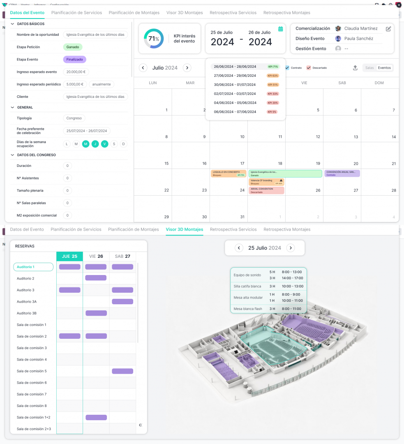Go to previous day before 25 Julio 2024
Image resolution: width=404 pixels, height=444 pixels.
click(239, 248)
